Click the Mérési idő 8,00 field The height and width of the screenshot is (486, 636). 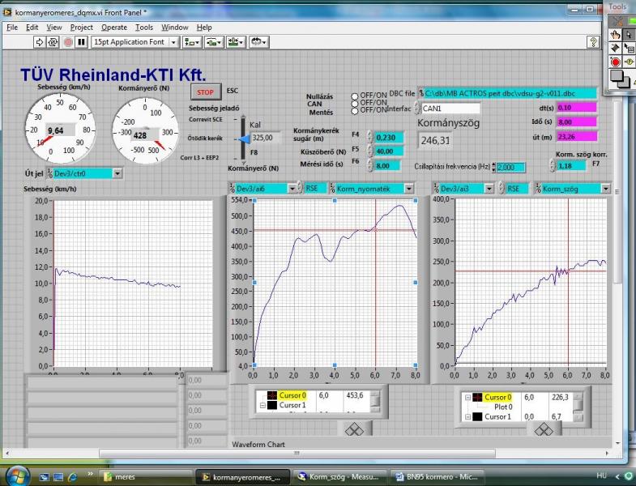coord(386,165)
